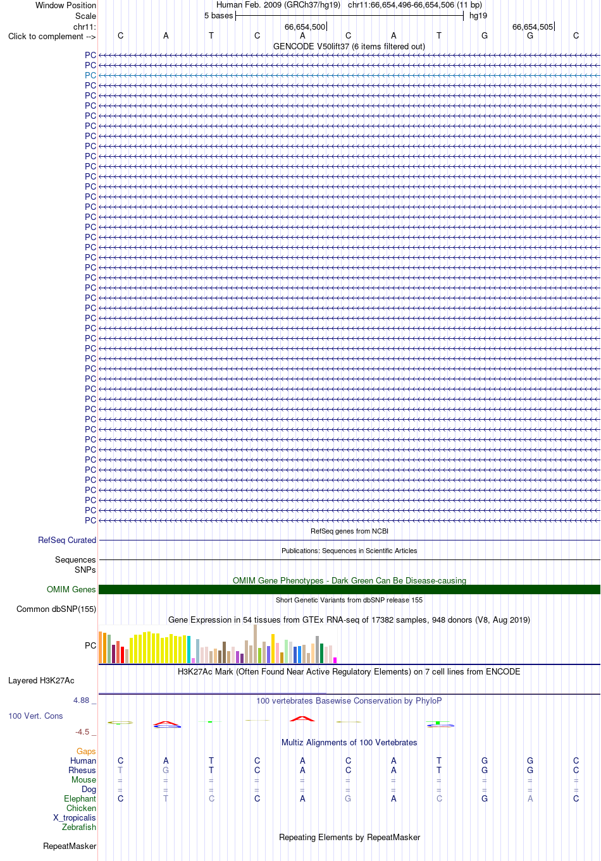Screen dimensions: 601x861
Task: Click the Gaps row label
Action: 87,751
